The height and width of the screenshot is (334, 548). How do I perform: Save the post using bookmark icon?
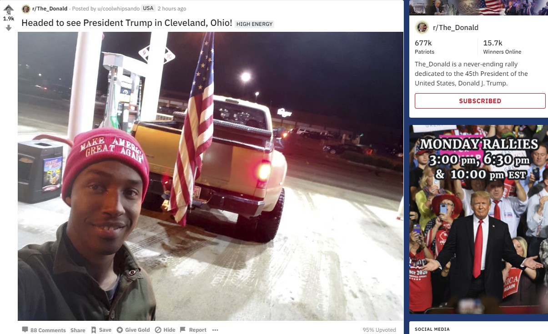[x=101, y=330]
